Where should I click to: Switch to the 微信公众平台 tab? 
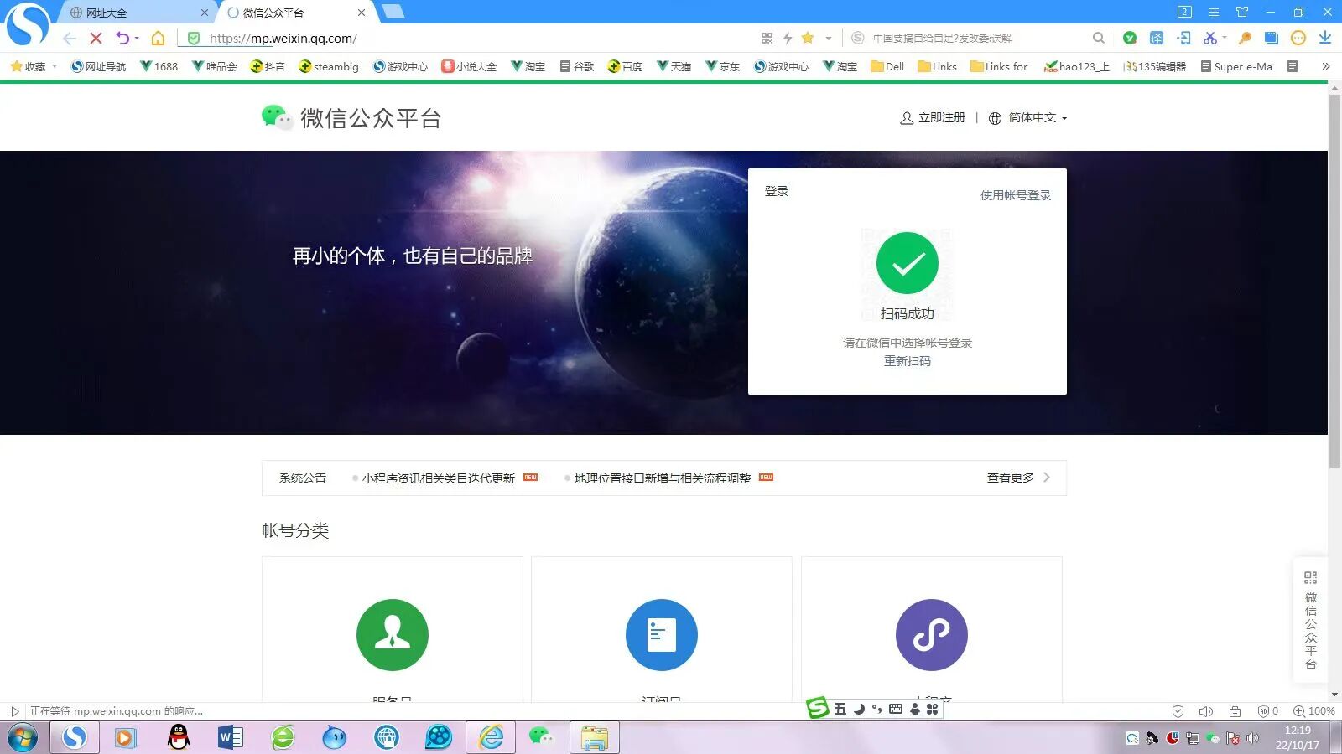[x=295, y=13]
